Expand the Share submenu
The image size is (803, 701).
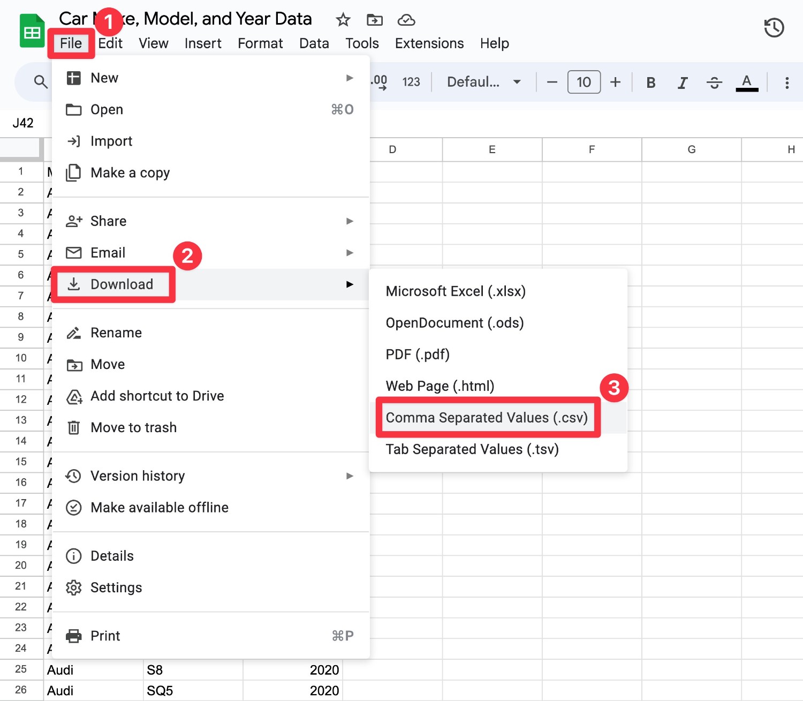coord(210,221)
